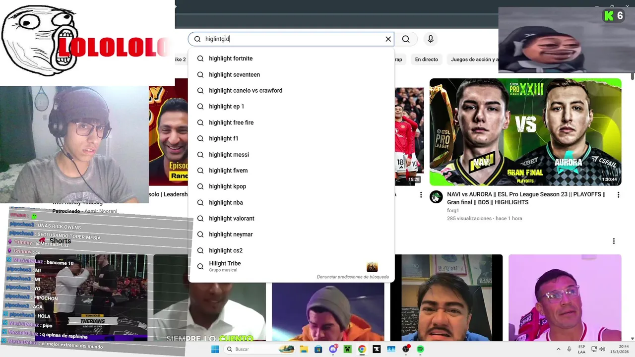Open the Short with the grey beanie man
635x357 pixels.
click(x=328, y=312)
